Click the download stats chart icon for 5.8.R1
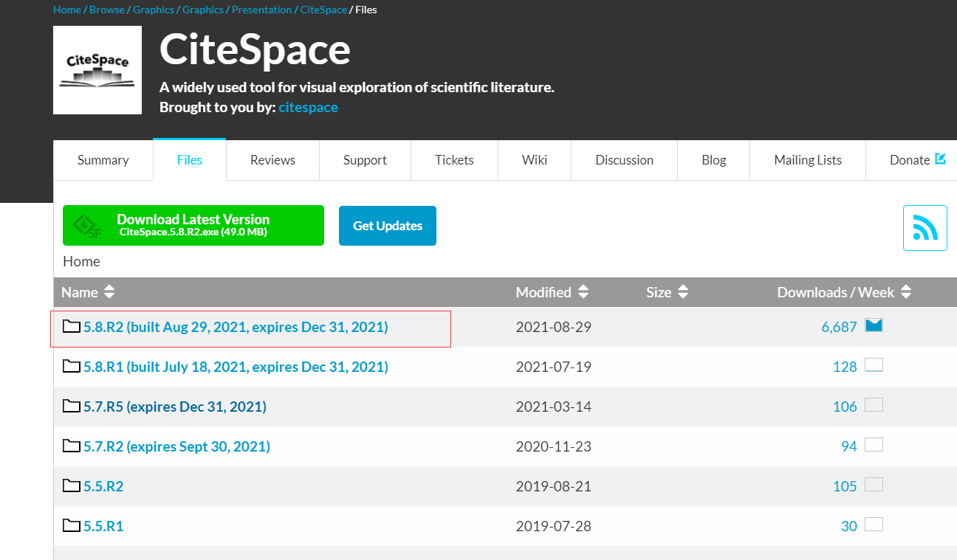The image size is (957, 560). click(874, 365)
